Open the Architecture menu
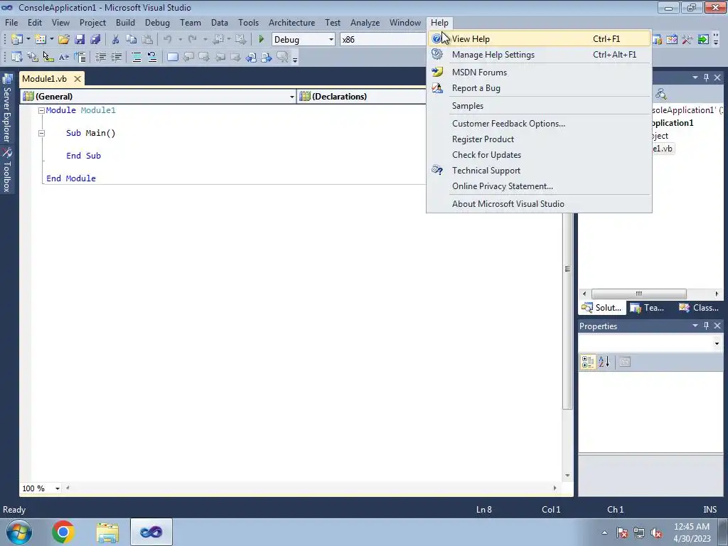This screenshot has width=728, height=546. (x=291, y=22)
